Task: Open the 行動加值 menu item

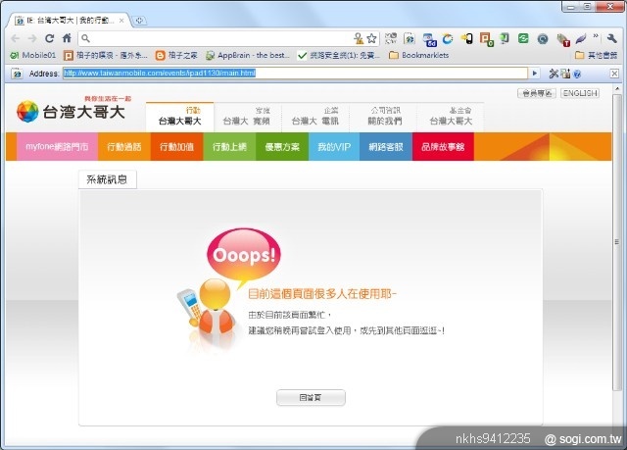Action: [176, 147]
